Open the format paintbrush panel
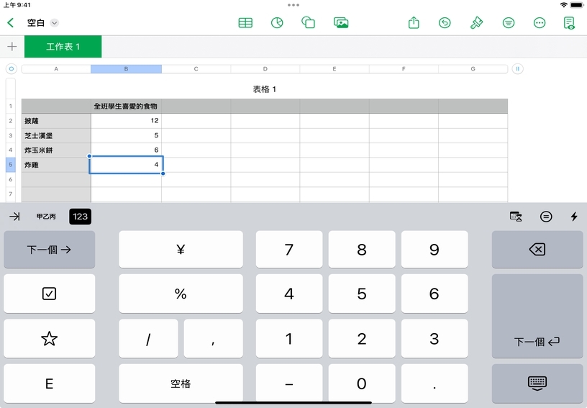This screenshot has height=408, width=587. pos(476,23)
